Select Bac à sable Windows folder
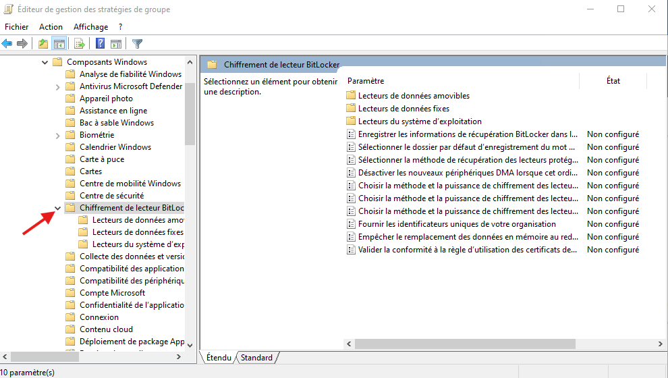Screen dimensions: 668x378 [x=117, y=123]
